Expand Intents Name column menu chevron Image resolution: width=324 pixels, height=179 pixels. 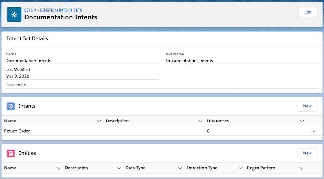(x=99, y=121)
